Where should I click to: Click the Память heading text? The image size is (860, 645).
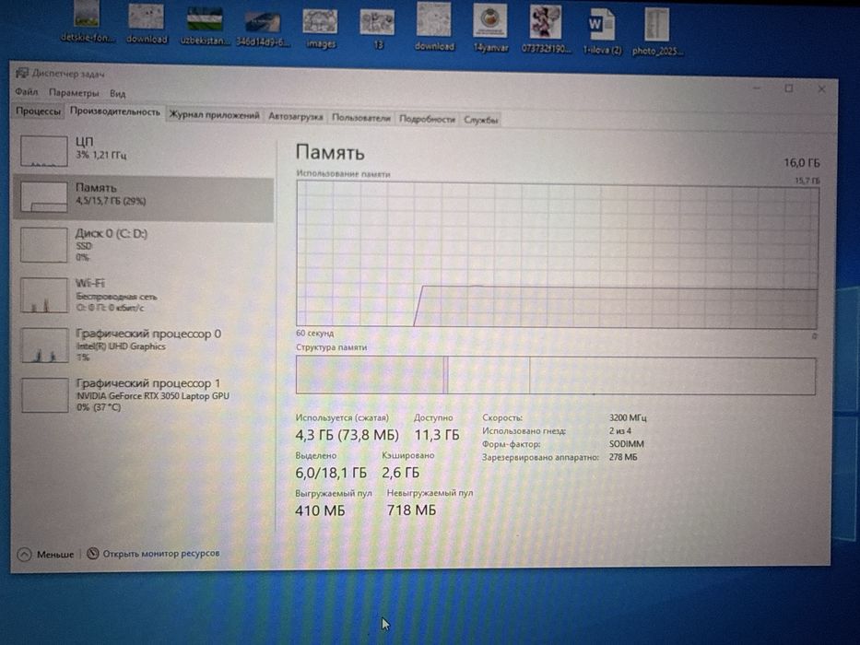tap(330, 152)
